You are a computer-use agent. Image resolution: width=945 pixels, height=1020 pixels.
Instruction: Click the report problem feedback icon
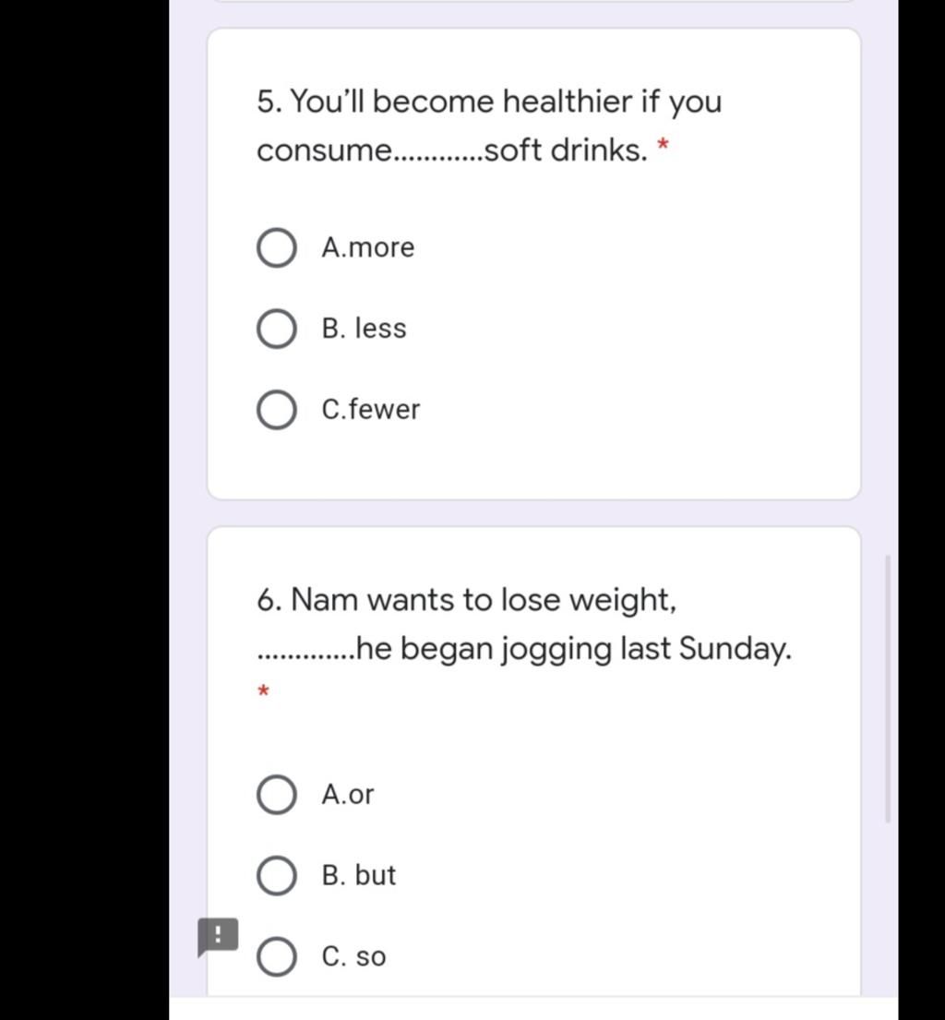tap(217, 937)
